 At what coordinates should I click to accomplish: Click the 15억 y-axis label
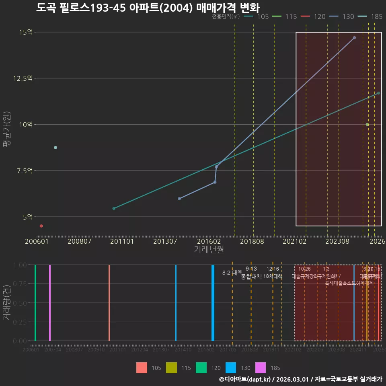click(x=26, y=32)
